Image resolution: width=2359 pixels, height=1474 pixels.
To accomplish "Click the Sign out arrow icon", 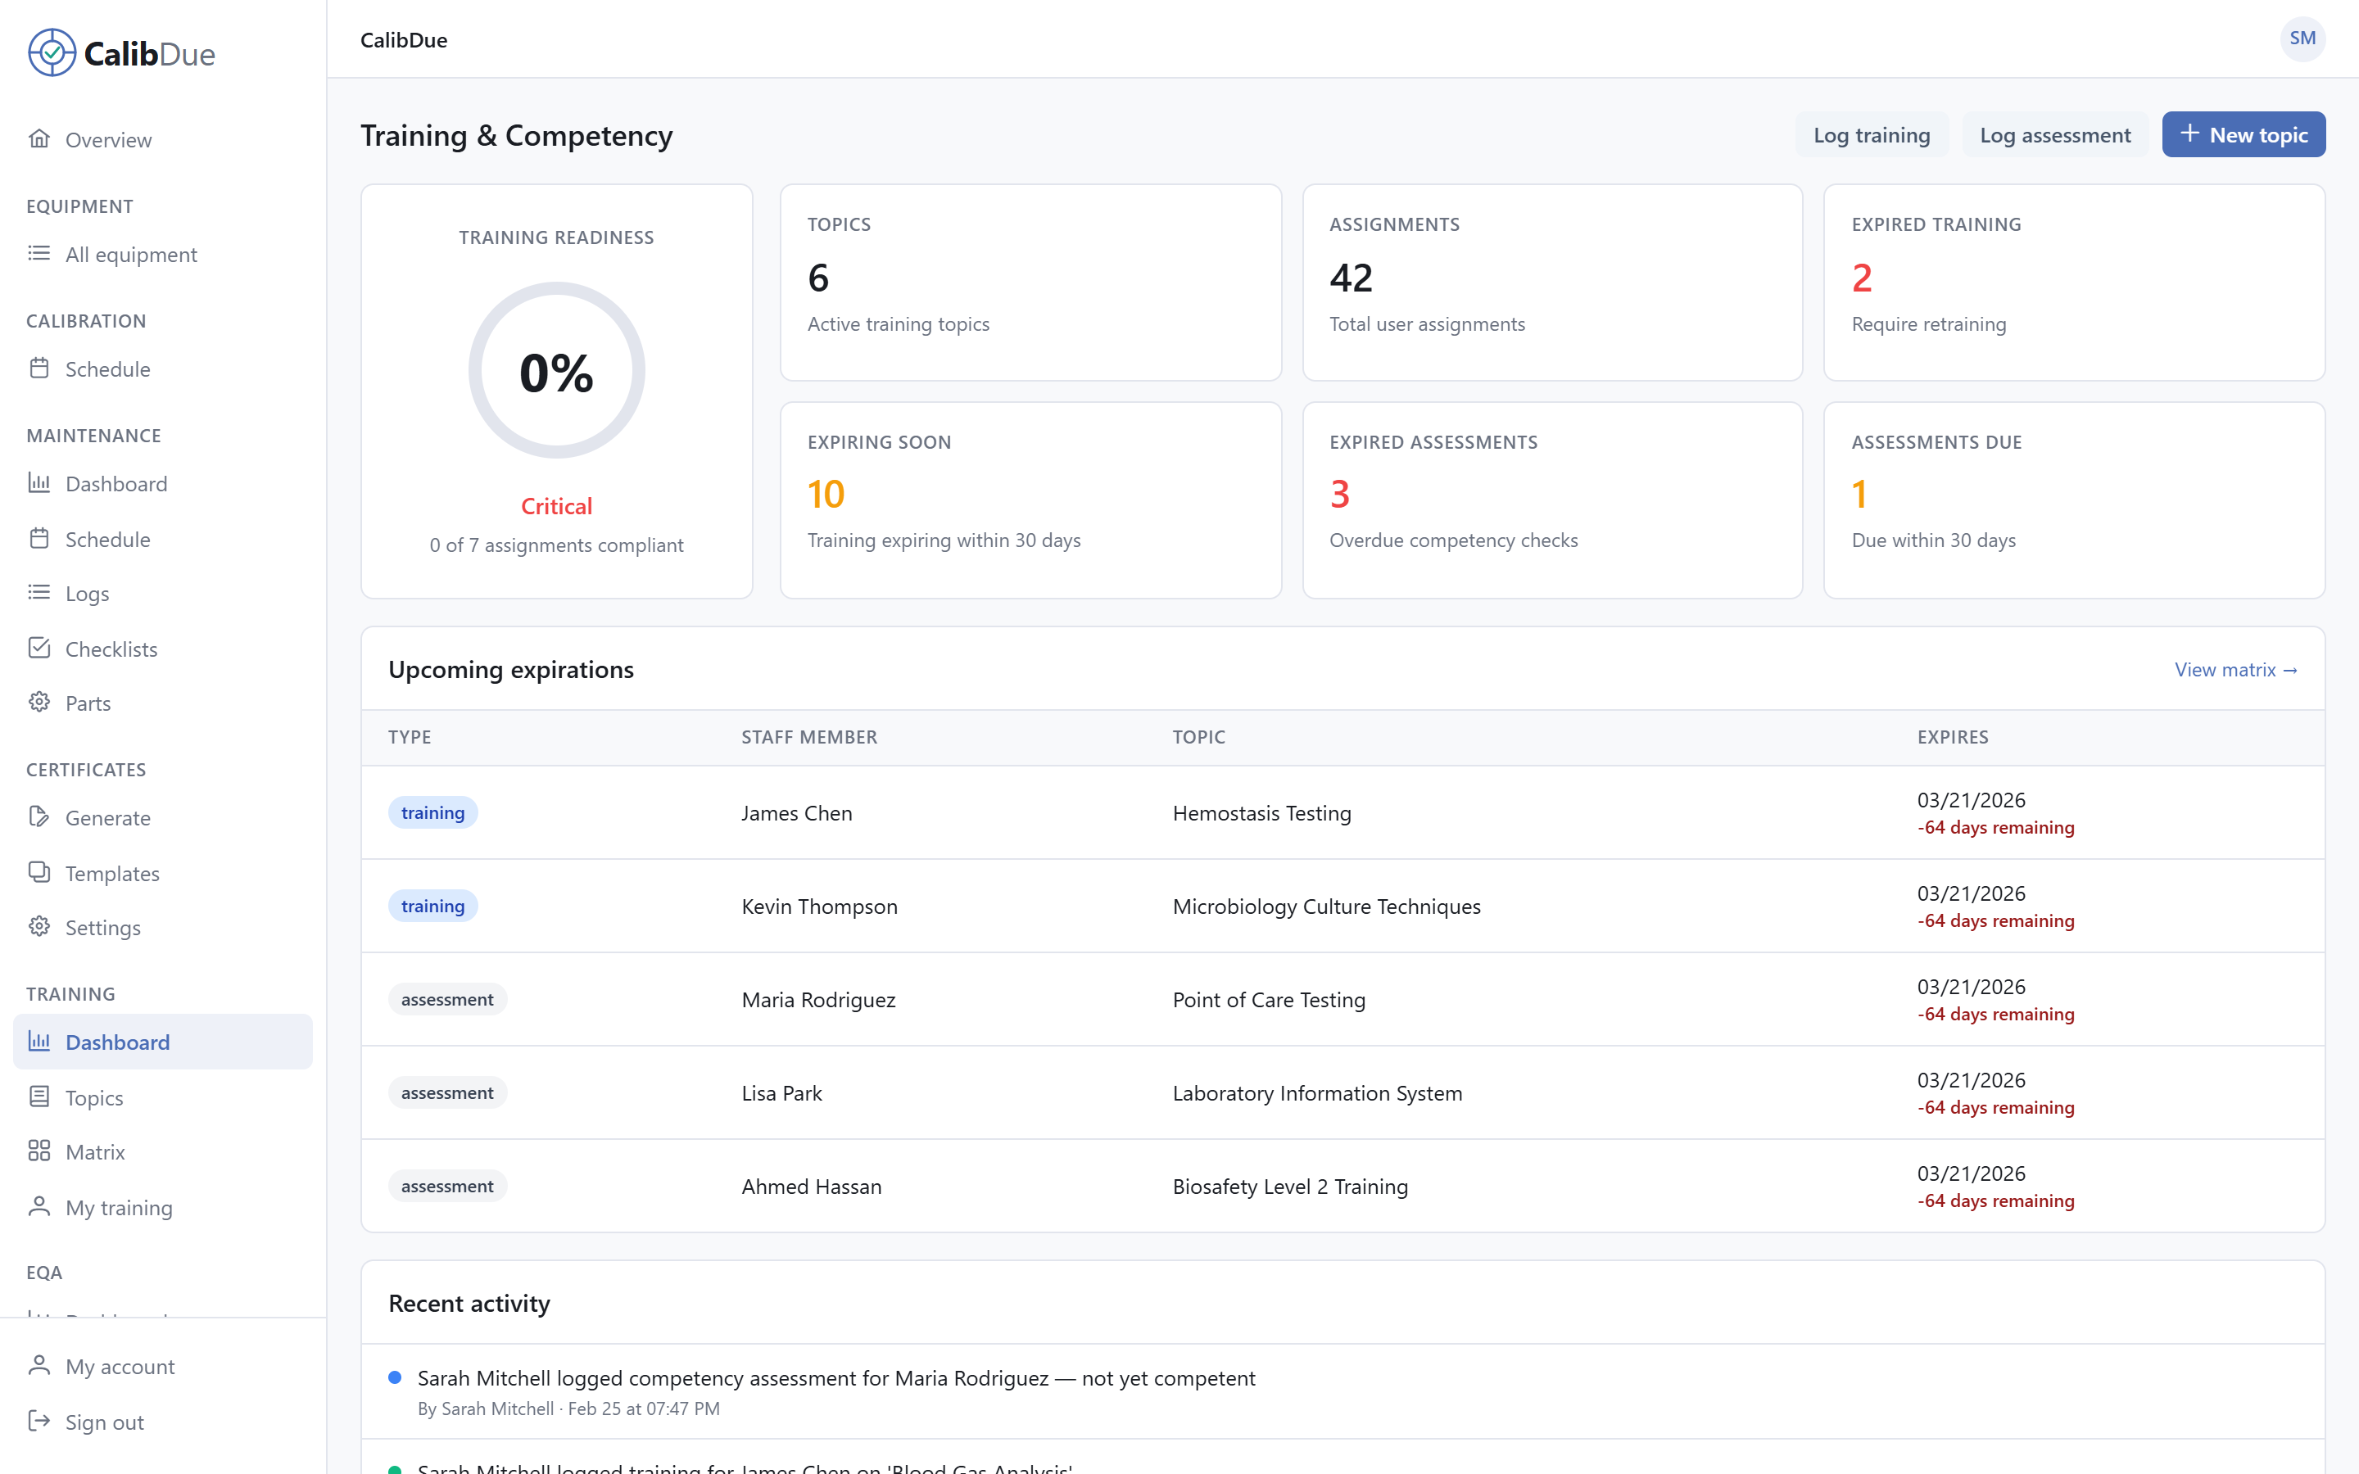I will point(39,1422).
